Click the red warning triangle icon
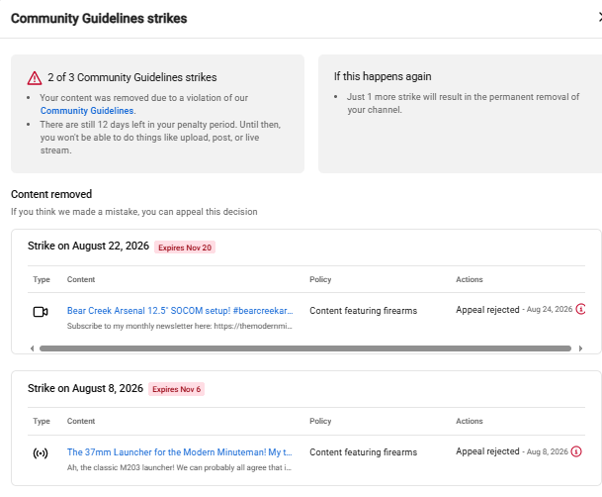 click(x=35, y=78)
